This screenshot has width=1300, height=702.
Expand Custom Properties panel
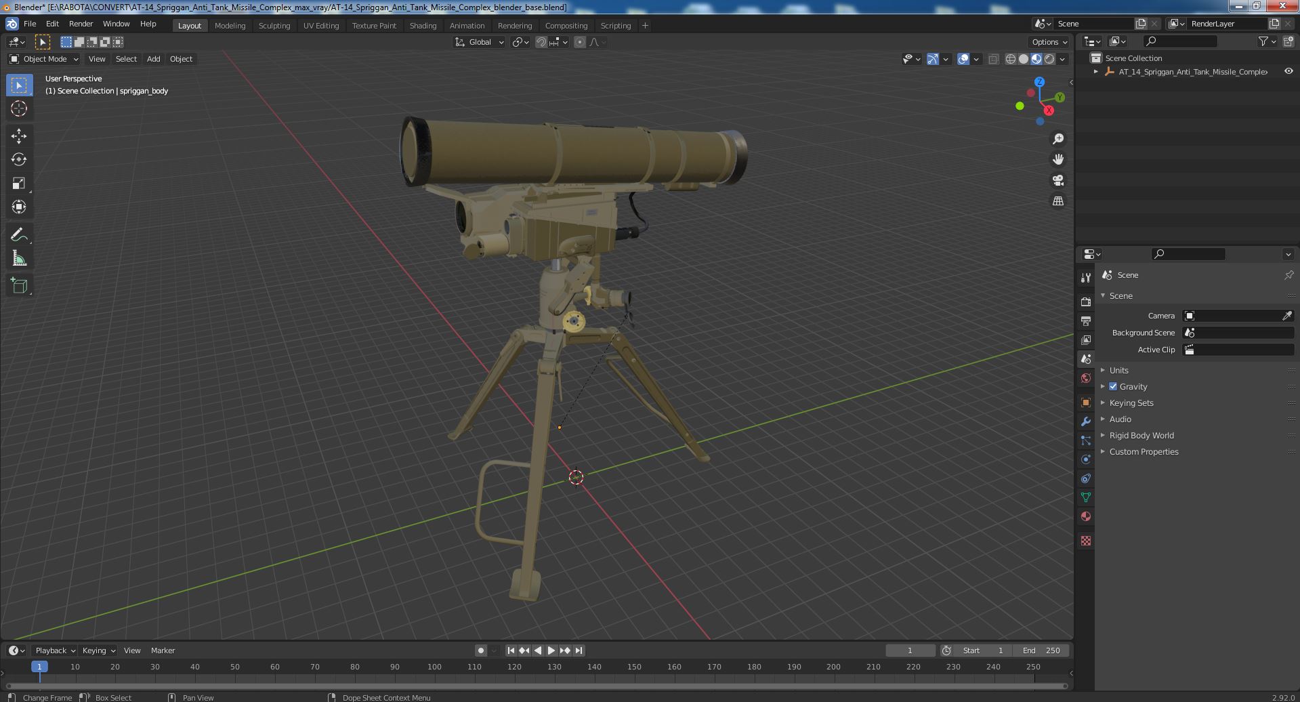pos(1144,451)
